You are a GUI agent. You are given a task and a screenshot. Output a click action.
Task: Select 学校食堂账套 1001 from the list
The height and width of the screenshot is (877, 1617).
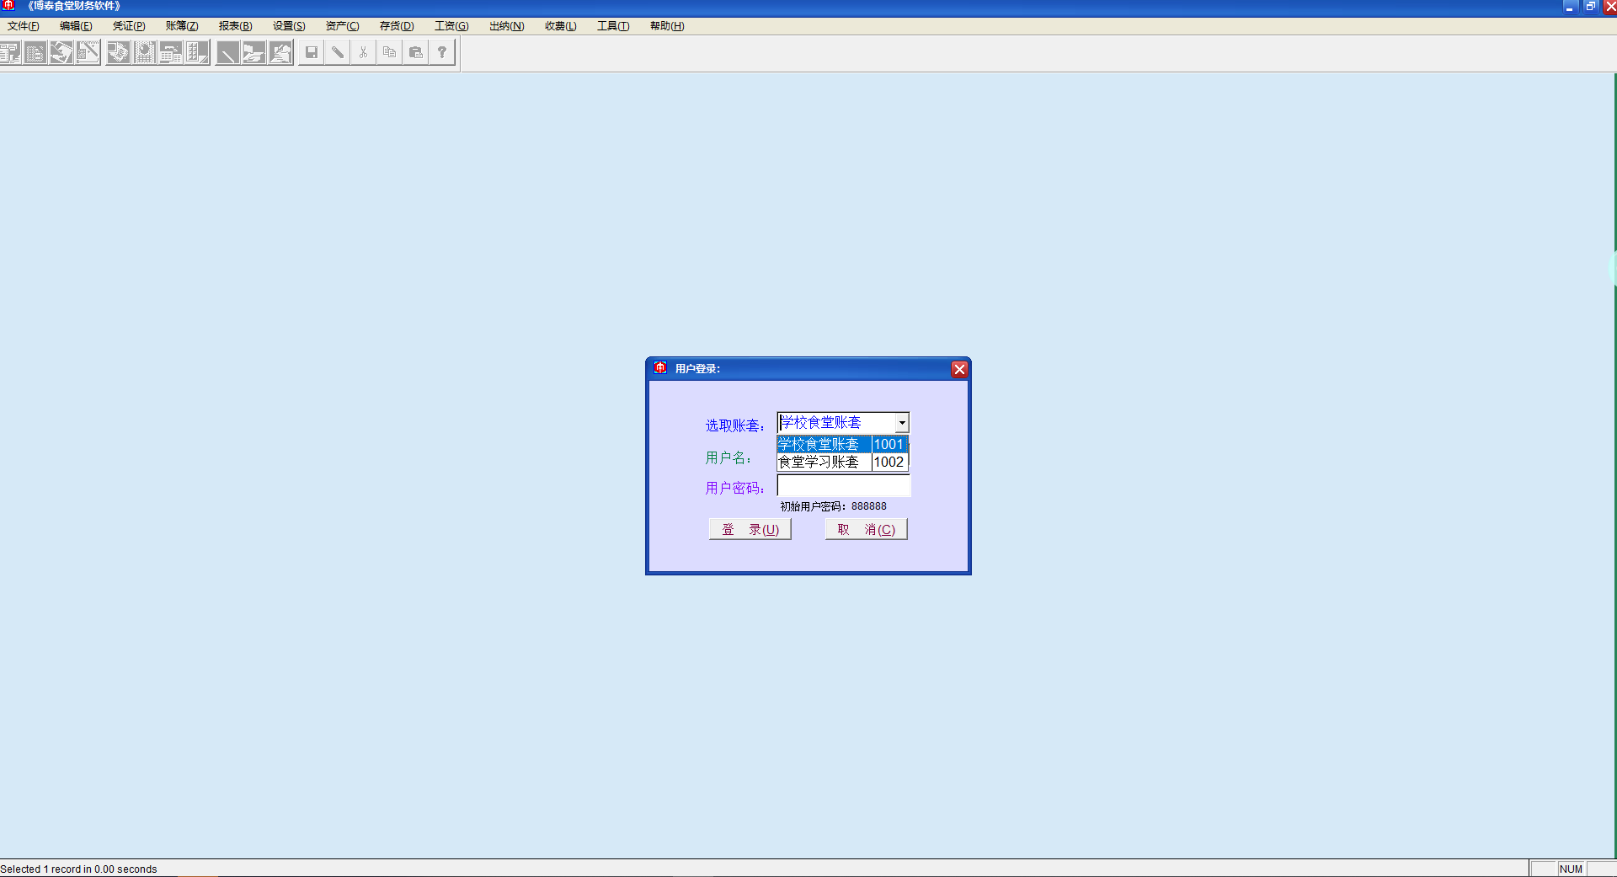click(x=842, y=444)
